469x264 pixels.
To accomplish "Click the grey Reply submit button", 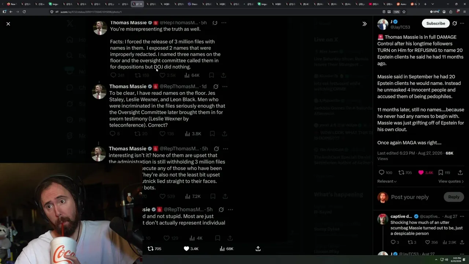I will 454,197.
